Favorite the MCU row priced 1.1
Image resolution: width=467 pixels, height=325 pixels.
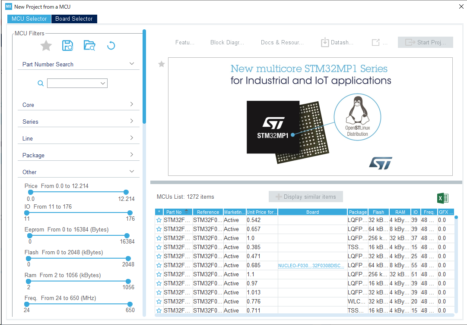point(159,274)
